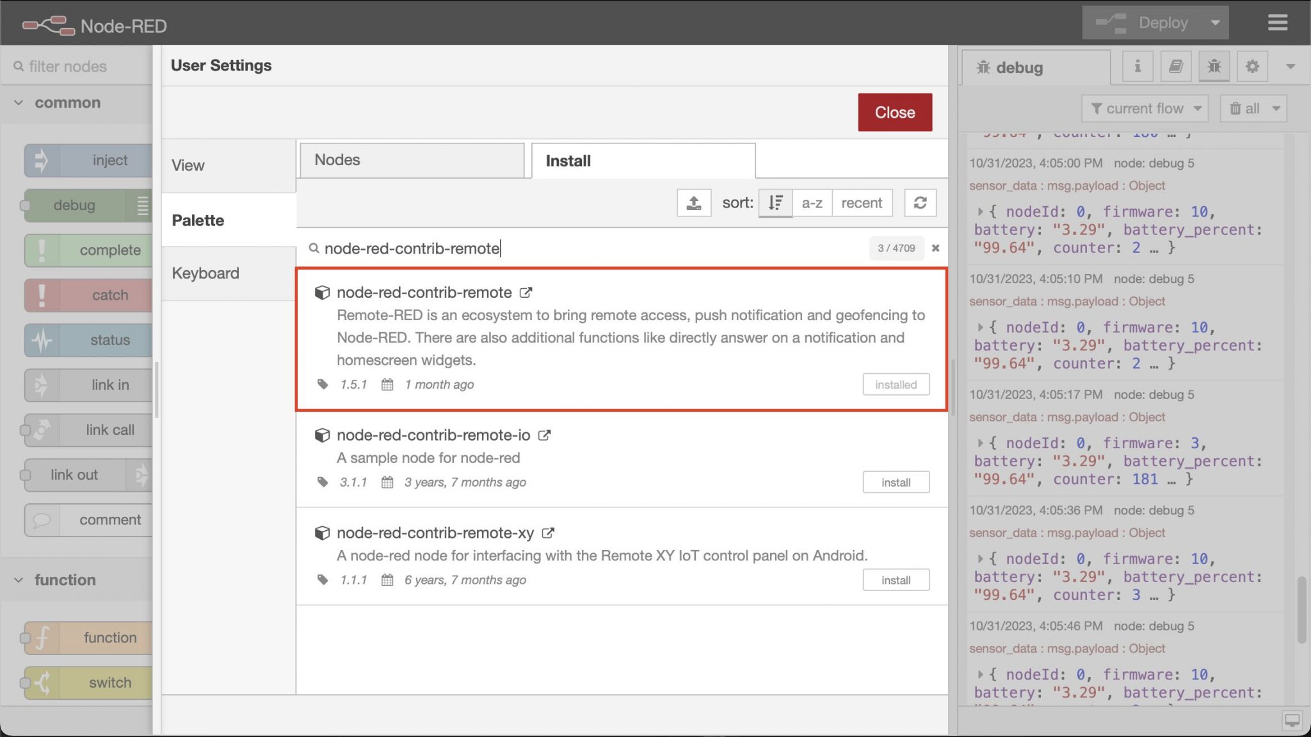Collapse the function palette category
Viewport: 1311px width, 737px height.
point(76,580)
